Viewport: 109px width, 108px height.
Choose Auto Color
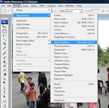pyautogui.click(x=74, y=26)
